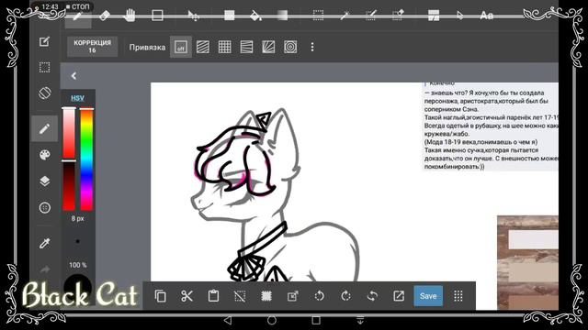Image resolution: width=588 pixels, height=330 pixels.
Task: Adjust the saturation-value red slider
Action: (69, 159)
